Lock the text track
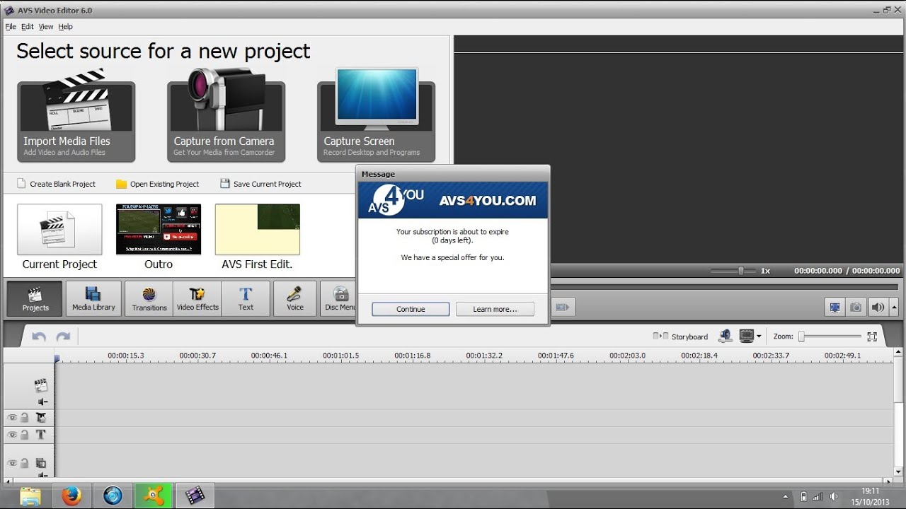The width and height of the screenshot is (906, 509). point(25,435)
